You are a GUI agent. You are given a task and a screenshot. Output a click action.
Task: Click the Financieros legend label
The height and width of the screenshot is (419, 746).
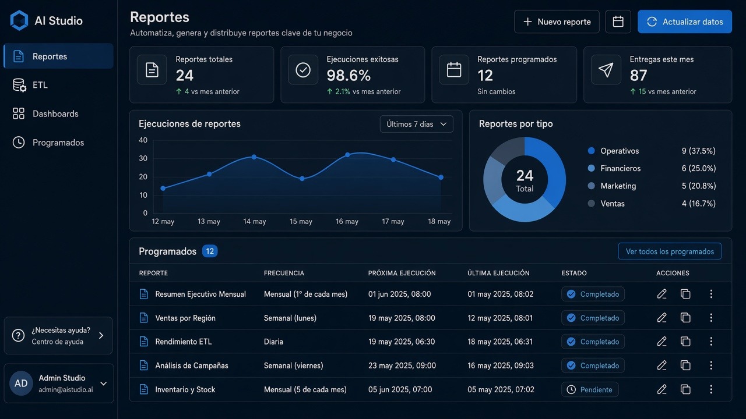pyautogui.click(x=621, y=168)
